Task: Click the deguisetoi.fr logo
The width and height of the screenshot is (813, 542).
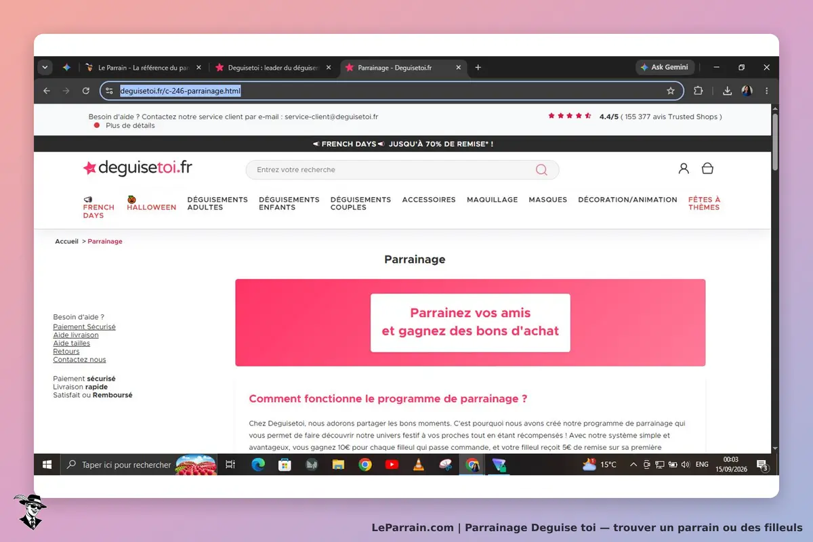Action: point(138,167)
